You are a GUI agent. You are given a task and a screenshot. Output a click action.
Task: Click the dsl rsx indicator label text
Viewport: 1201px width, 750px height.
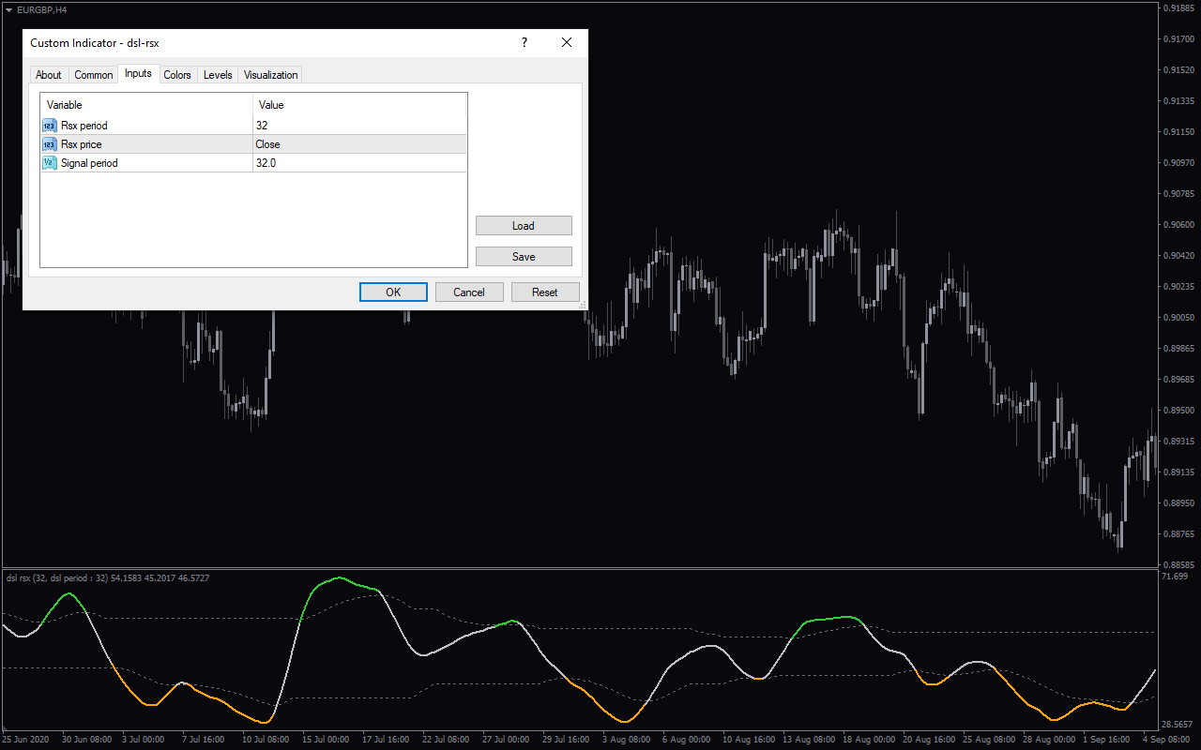pos(108,578)
